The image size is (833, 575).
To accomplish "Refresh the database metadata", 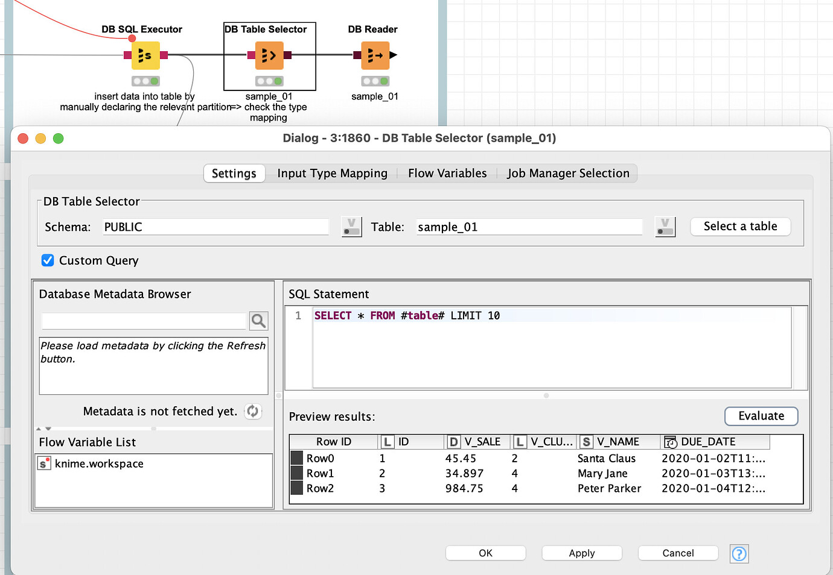I will point(253,411).
